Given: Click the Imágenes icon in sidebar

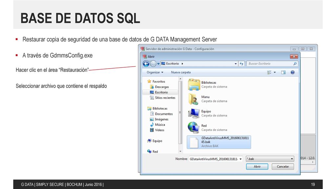Looking at the screenshot, I should pos(152,119).
